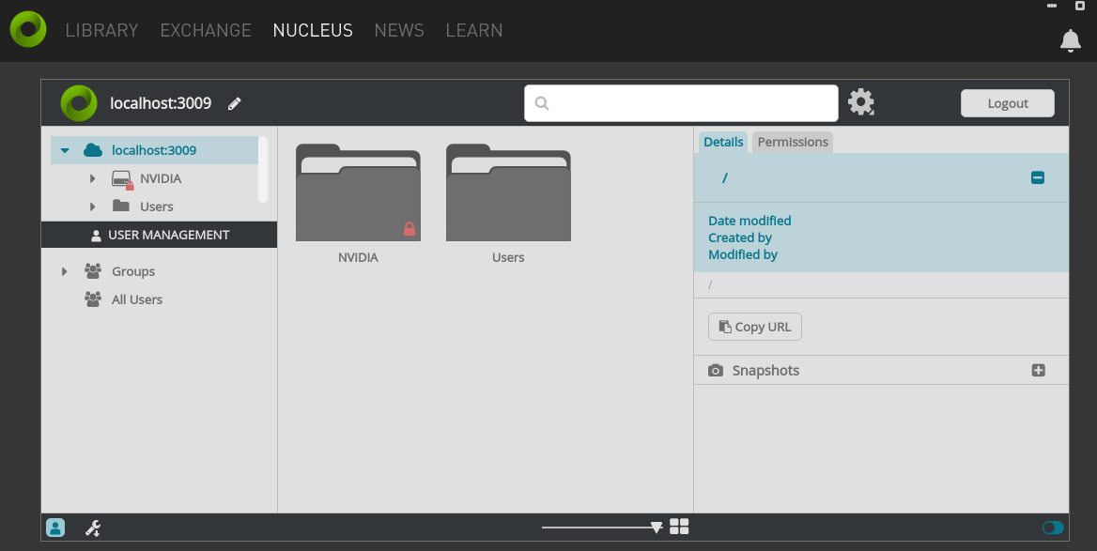This screenshot has height=551, width=1097.
Task: Click the Users folder icon in tree
Action: click(121, 206)
